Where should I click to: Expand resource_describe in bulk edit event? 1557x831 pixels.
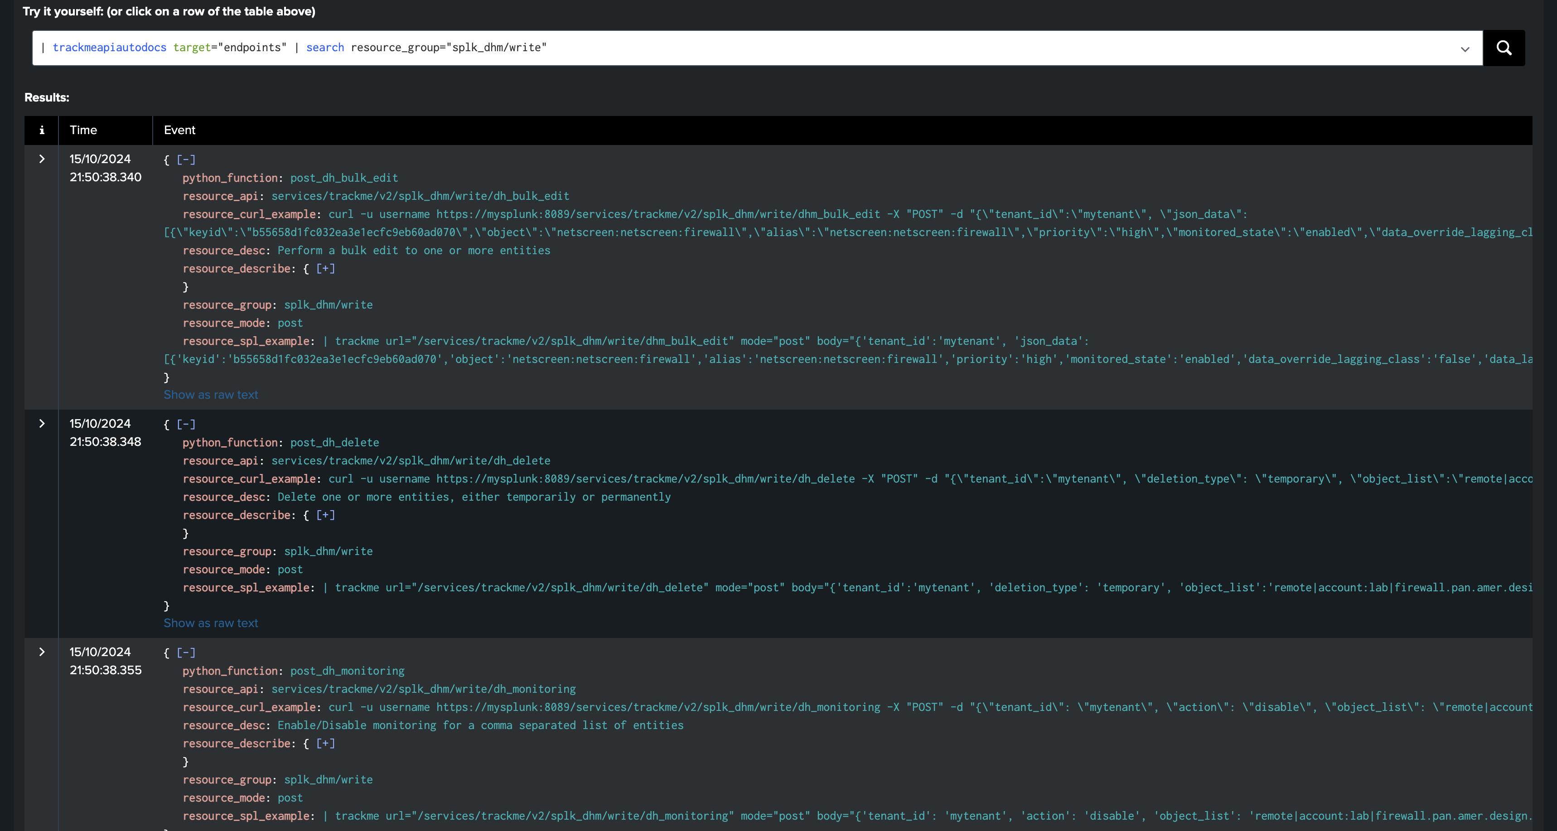click(325, 269)
